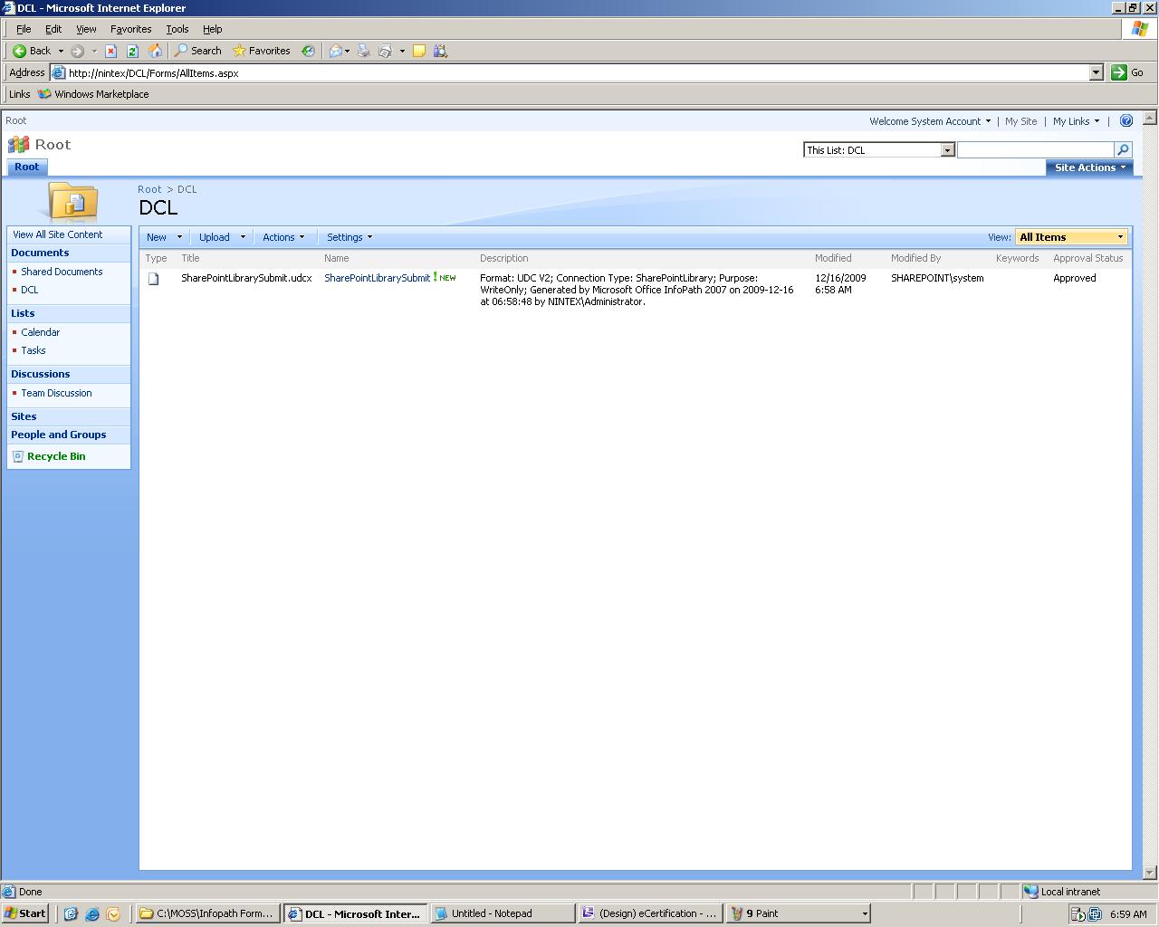Open the Paint taskbar group dropdown

[x=864, y=913]
